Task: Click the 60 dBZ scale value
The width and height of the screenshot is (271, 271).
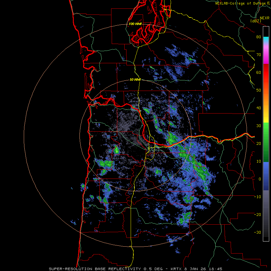Action: point(259,72)
